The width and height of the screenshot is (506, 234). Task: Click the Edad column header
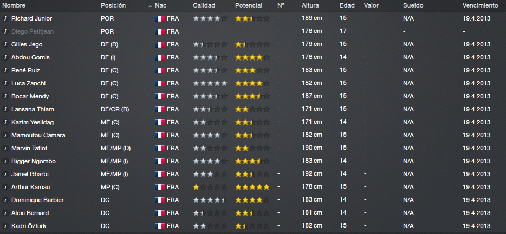pyautogui.click(x=347, y=5)
